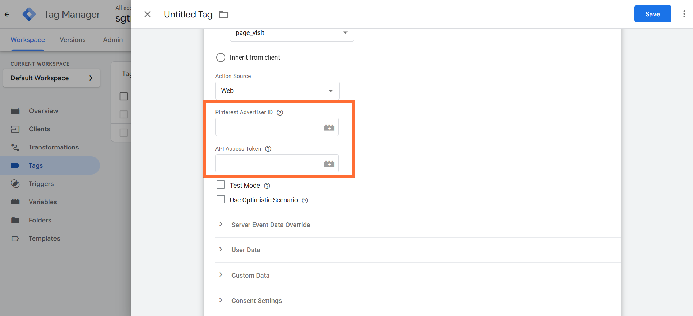
Task: Click the Pinterest Advertiser ID input field
Action: click(x=268, y=127)
